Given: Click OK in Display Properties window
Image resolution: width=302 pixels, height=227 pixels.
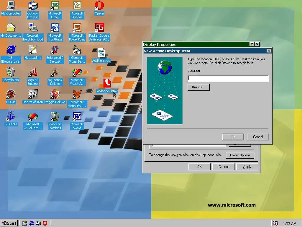Looking at the screenshot, I should coord(199,167).
